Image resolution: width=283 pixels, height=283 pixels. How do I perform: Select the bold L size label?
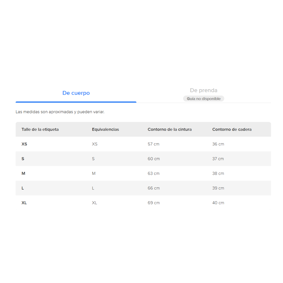(23, 188)
